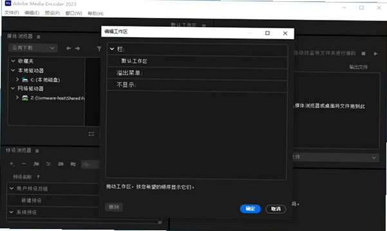Maximize the Adobe Media Encoder window
The width and height of the screenshot is (387, 231).
pos(361,8)
